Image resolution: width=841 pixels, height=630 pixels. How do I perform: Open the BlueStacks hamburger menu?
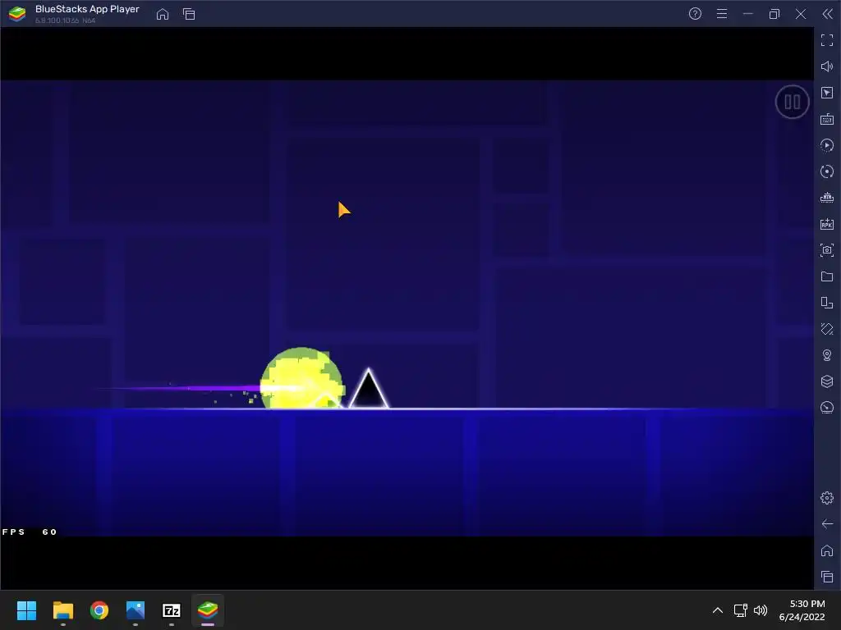722,14
